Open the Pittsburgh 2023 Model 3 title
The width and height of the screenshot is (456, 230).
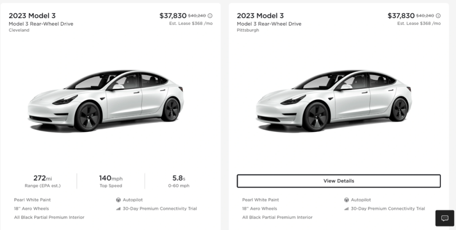(x=260, y=16)
